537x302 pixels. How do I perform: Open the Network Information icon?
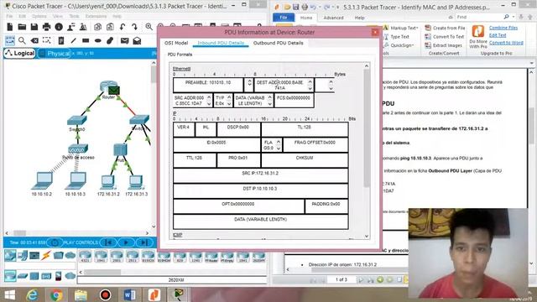(59, 27)
